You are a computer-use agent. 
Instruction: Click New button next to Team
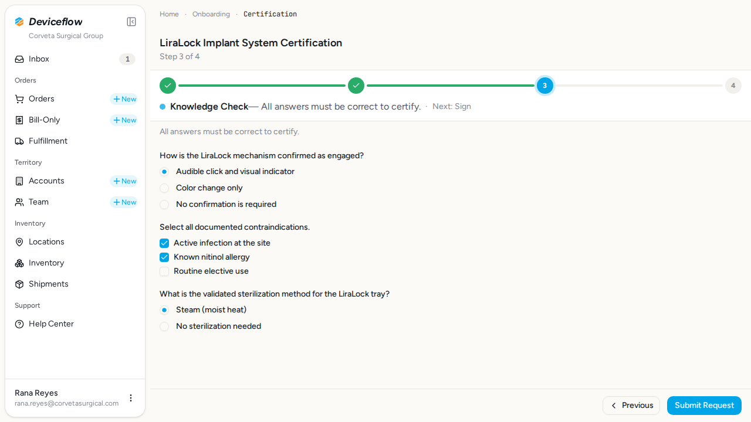click(124, 202)
